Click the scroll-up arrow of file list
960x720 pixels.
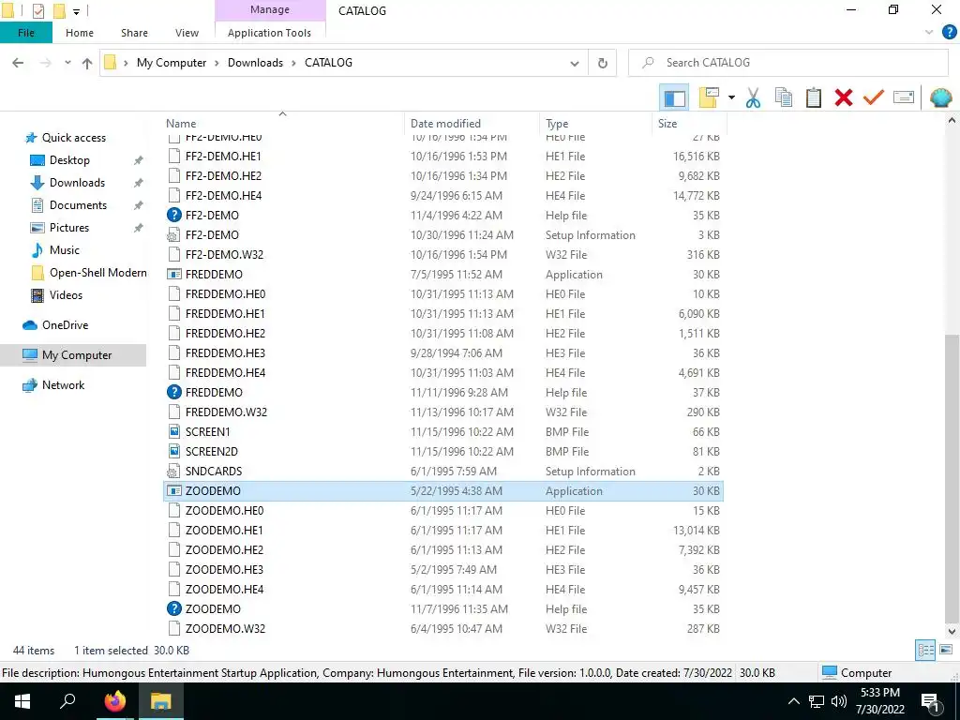(952, 121)
